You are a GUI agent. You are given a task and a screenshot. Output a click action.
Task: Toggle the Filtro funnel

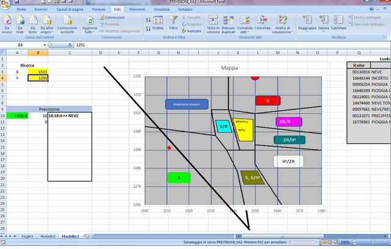click(x=174, y=23)
